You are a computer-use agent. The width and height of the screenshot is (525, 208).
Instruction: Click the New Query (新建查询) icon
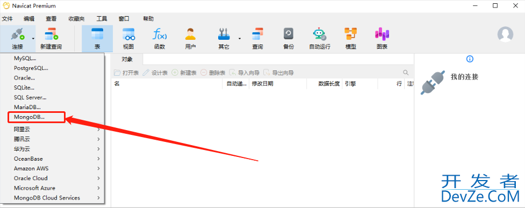click(x=51, y=34)
